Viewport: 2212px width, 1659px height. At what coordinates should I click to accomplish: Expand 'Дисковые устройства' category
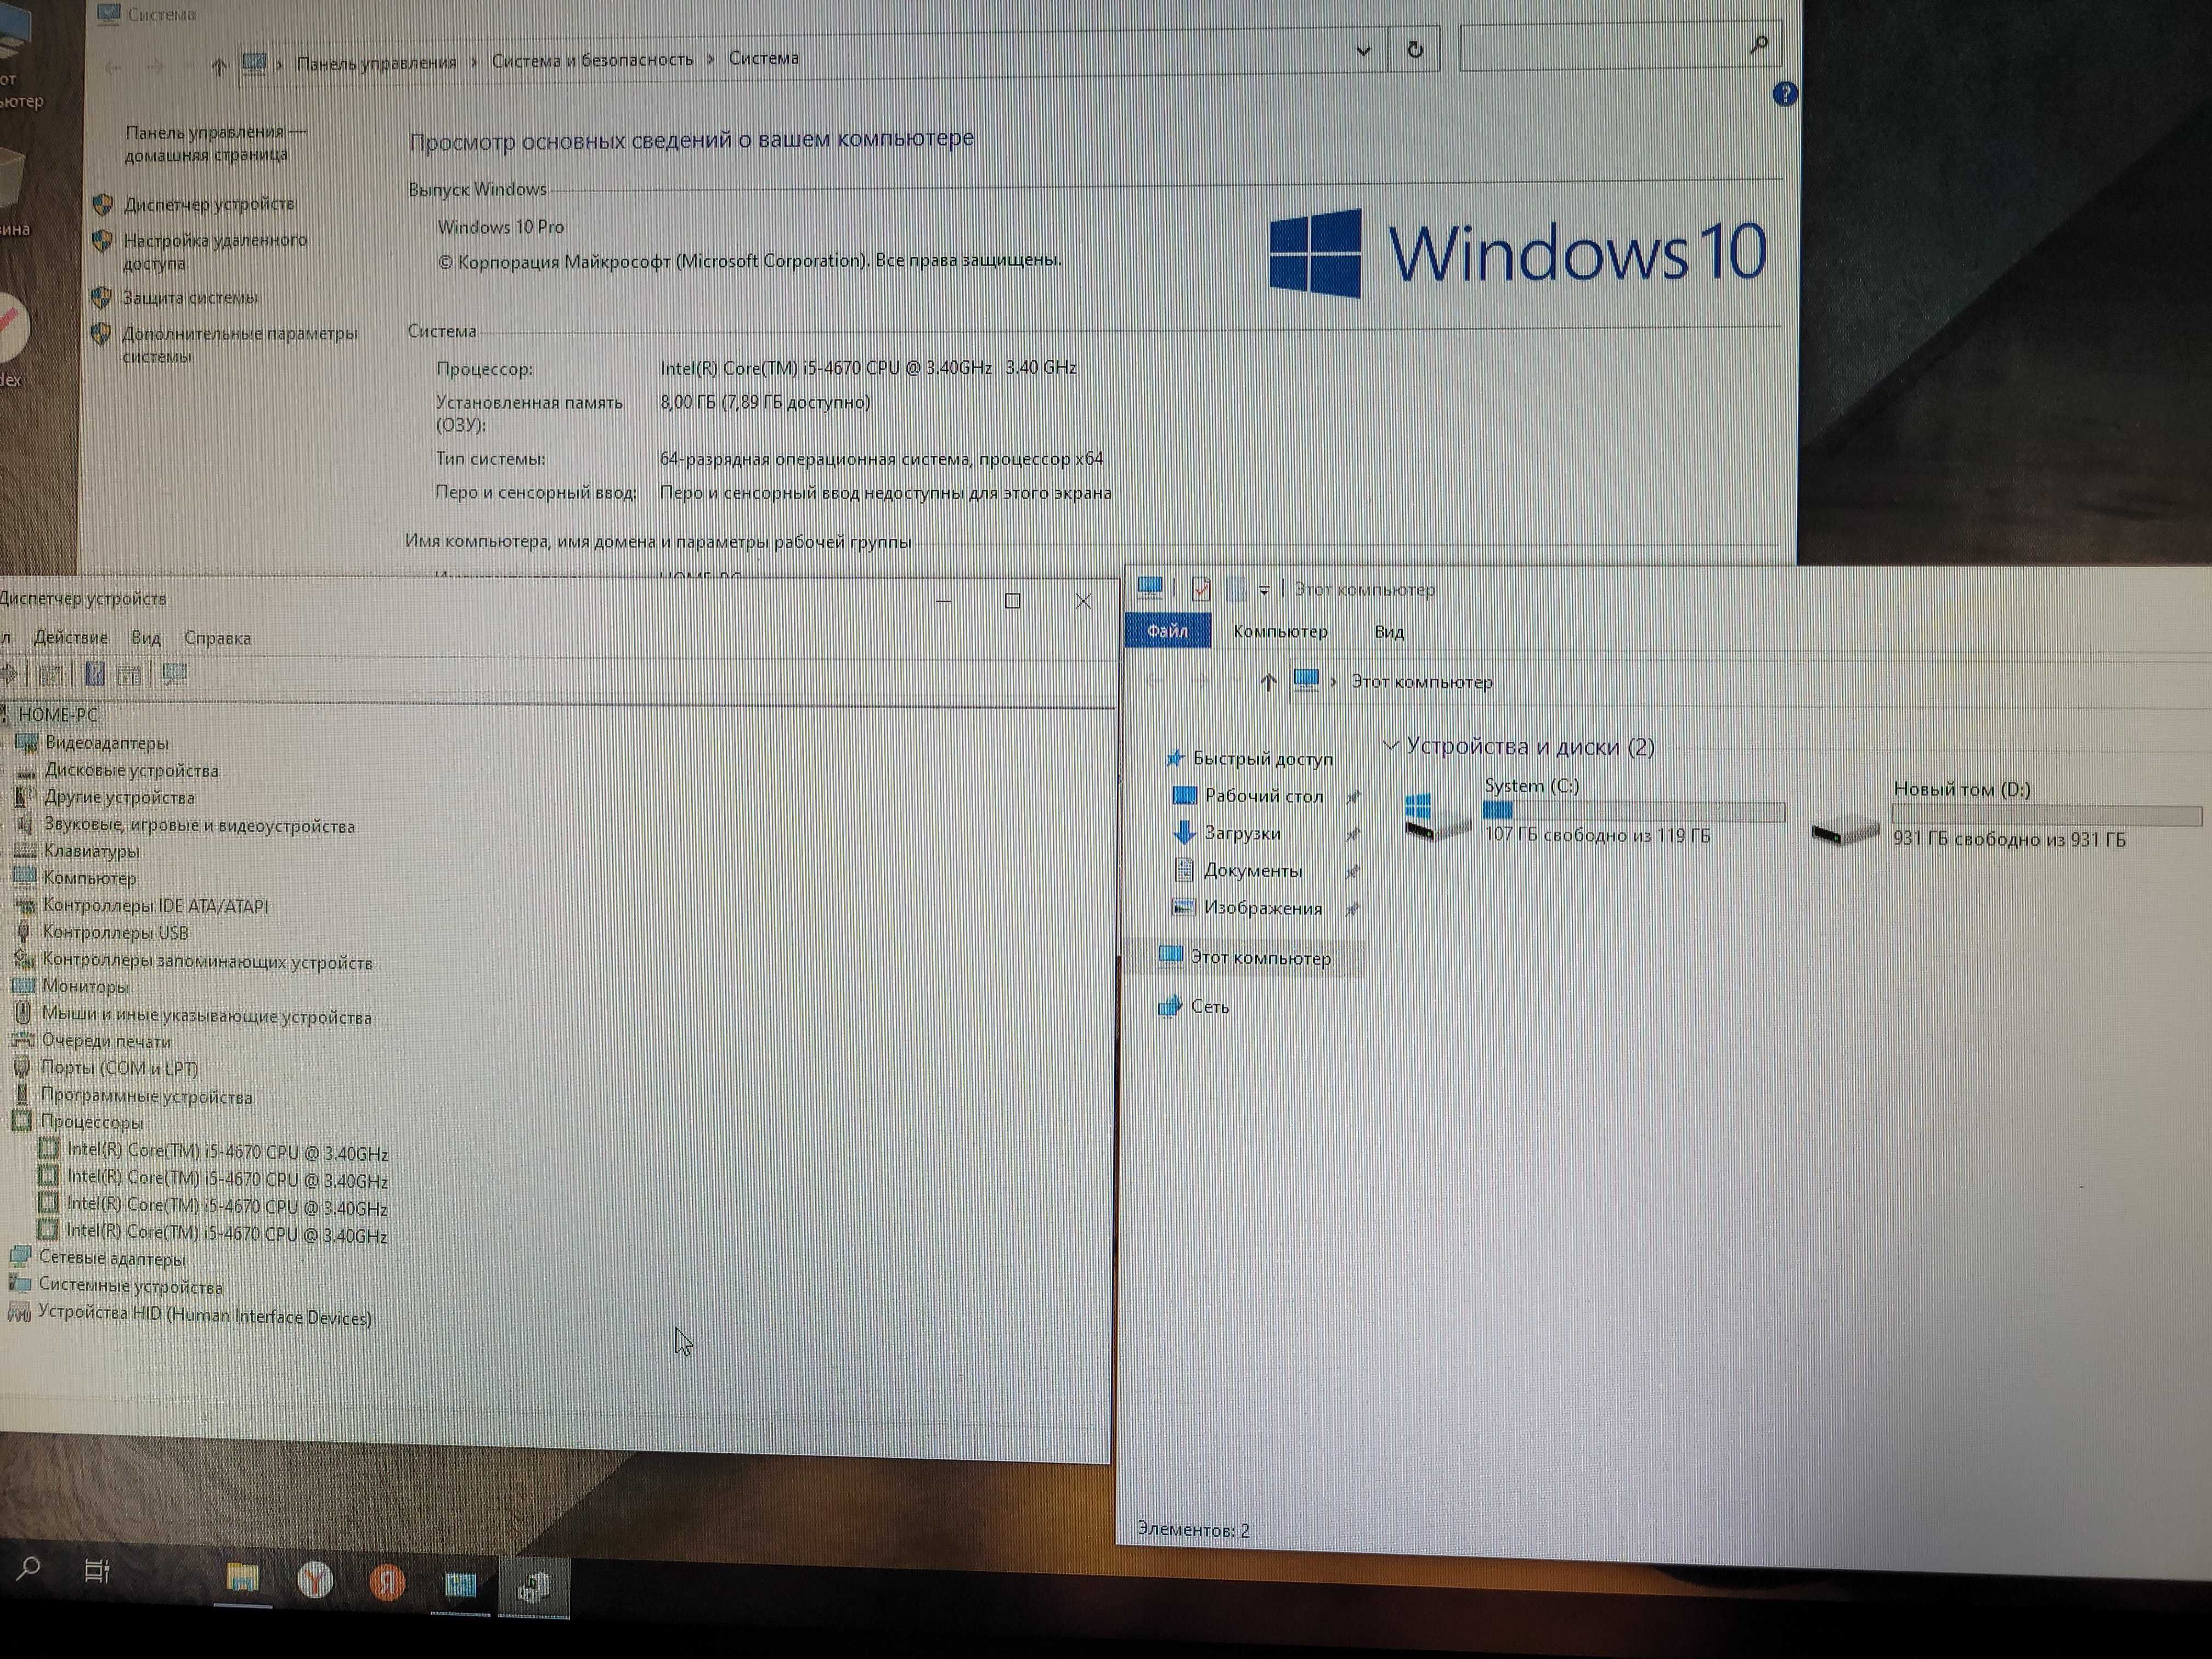point(131,771)
